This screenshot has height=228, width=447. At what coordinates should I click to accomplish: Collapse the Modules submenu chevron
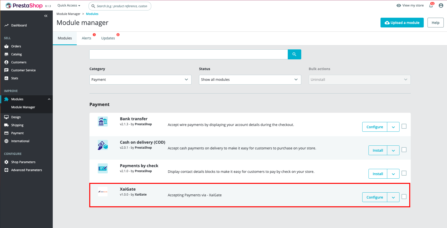(49, 99)
